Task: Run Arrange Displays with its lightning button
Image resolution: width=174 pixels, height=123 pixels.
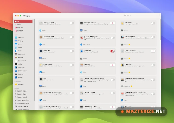Action: click(x=112, y=23)
